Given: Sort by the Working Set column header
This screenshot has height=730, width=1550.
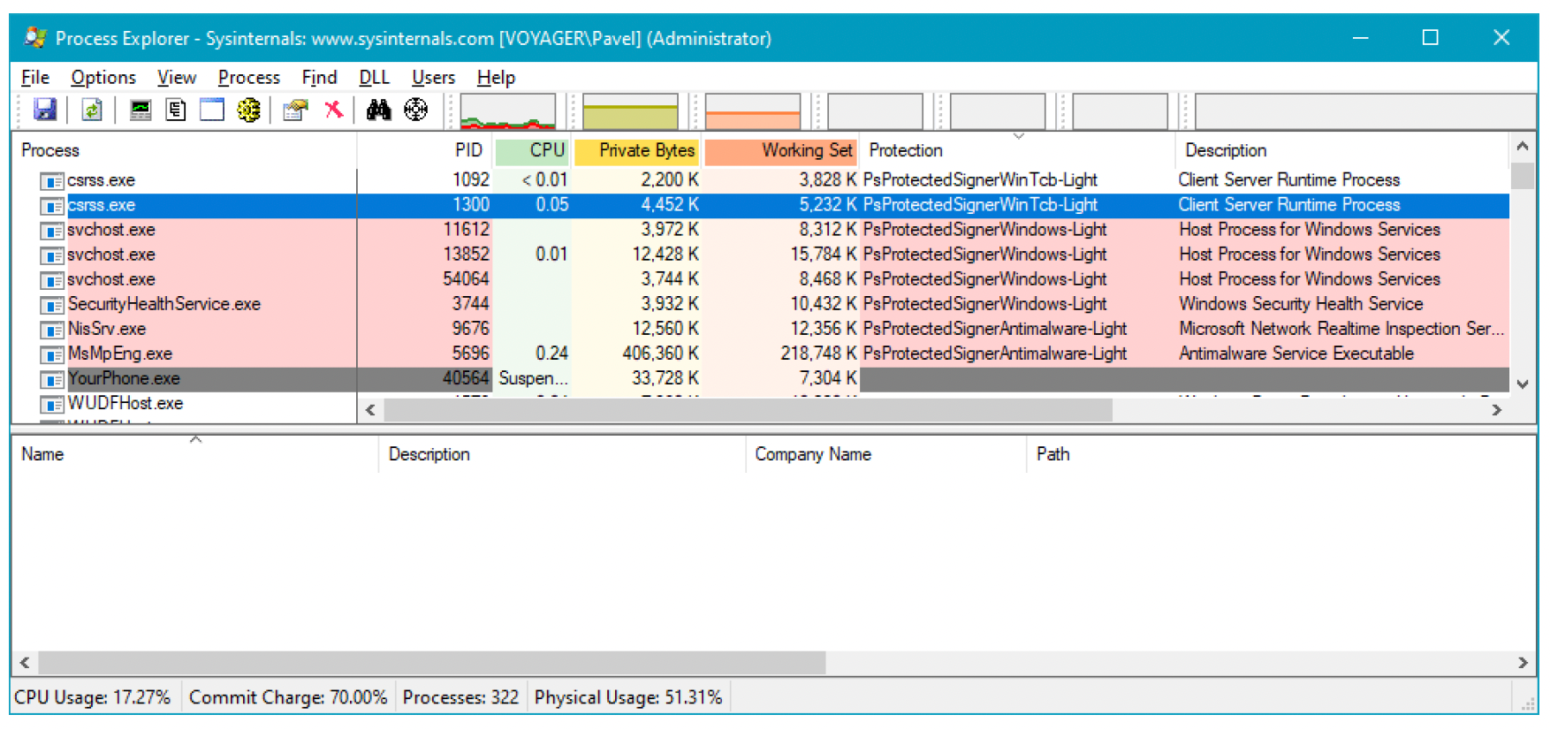Looking at the screenshot, I should click(x=781, y=150).
